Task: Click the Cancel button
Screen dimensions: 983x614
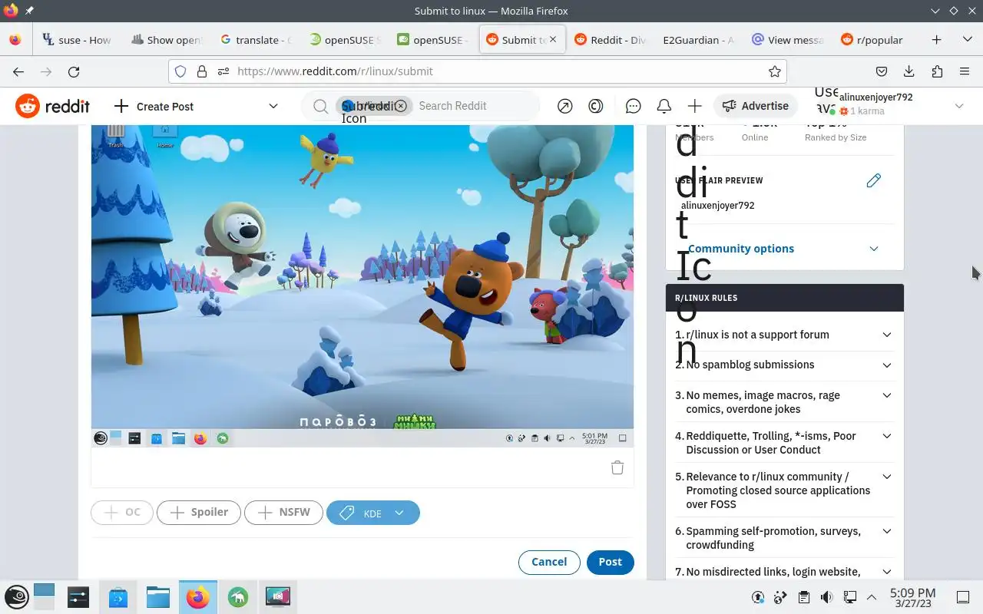Action: coord(549,562)
